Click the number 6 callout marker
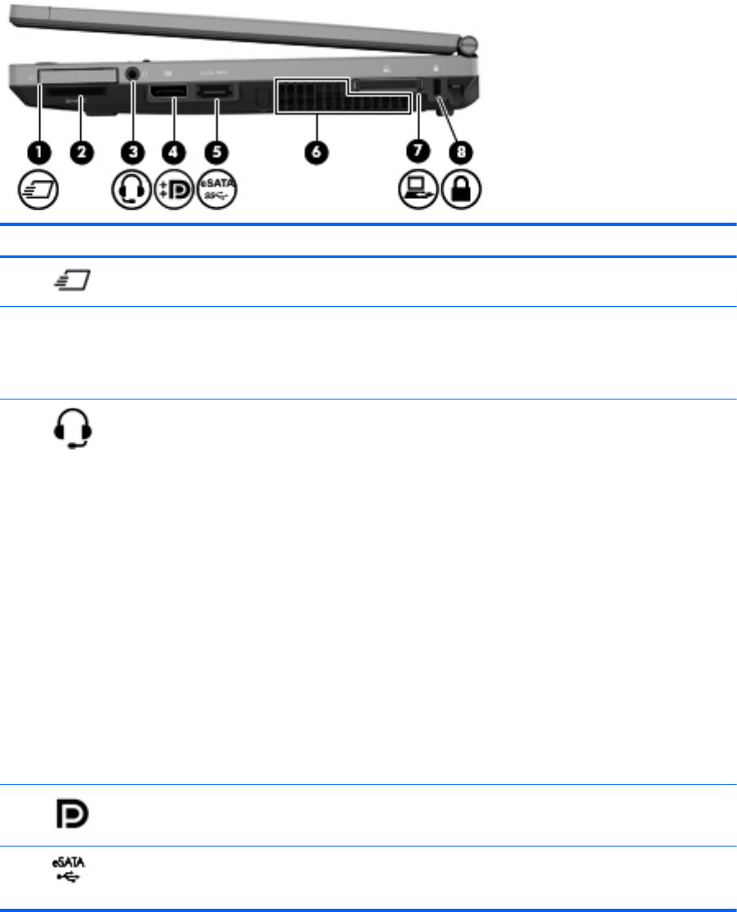 coord(316,152)
